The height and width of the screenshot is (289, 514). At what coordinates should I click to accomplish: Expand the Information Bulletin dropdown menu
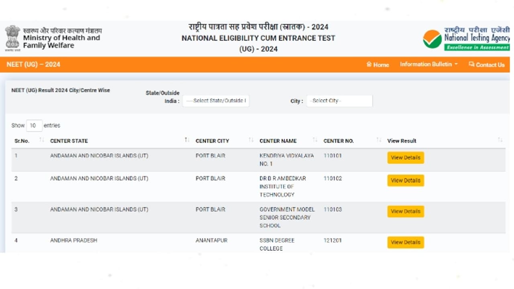point(428,64)
